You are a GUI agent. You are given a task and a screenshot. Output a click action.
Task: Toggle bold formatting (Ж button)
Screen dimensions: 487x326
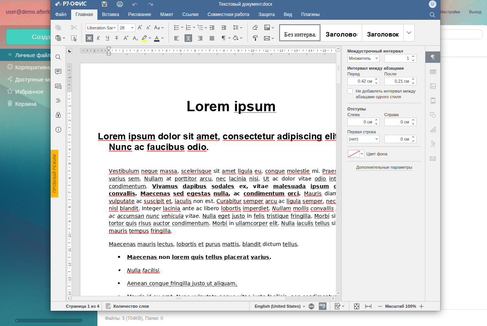(89, 38)
